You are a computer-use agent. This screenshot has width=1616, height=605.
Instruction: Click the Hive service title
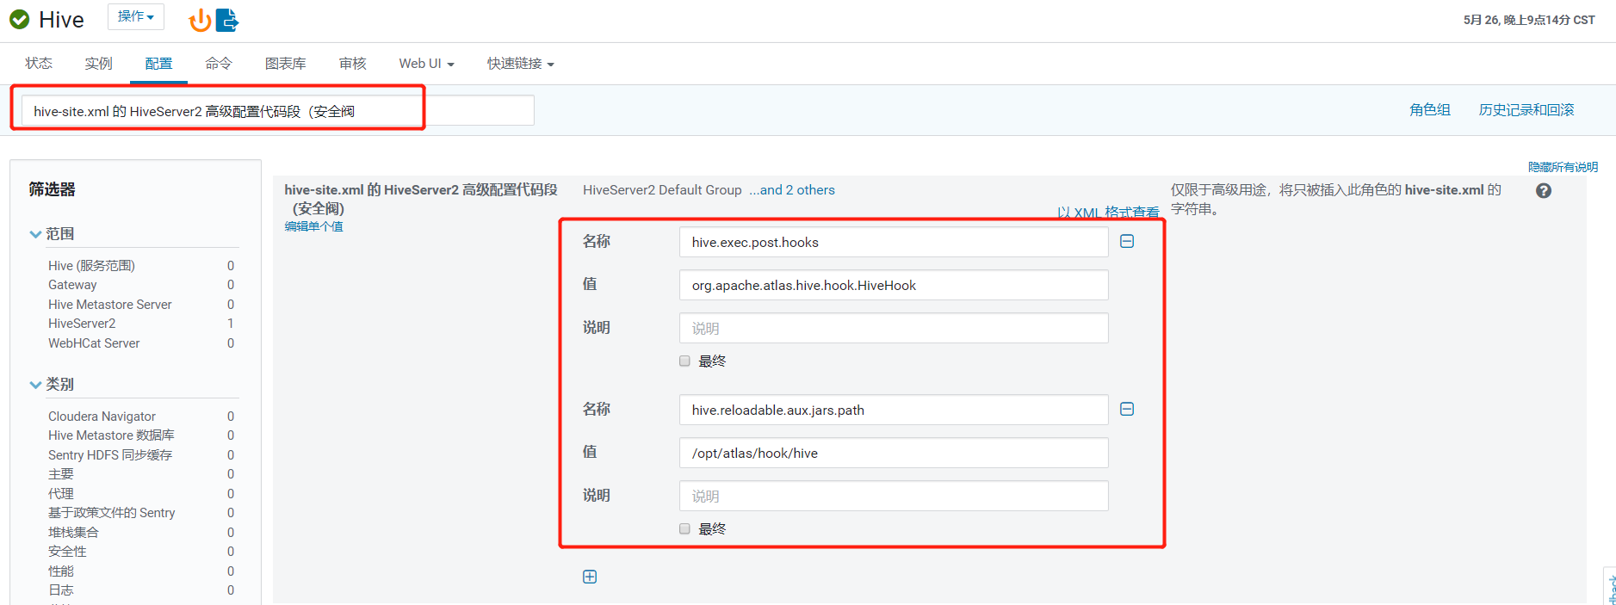[61, 20]
